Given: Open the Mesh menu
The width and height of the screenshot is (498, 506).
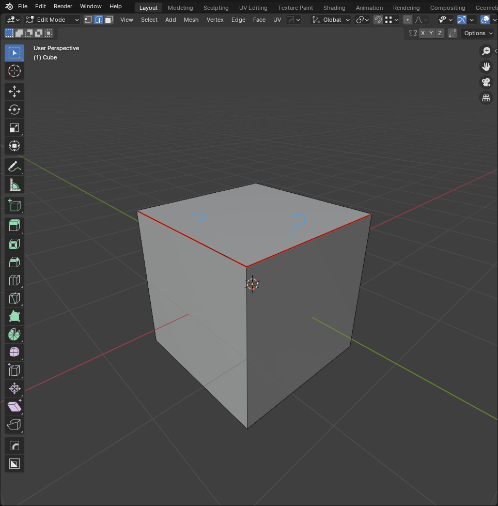Looking at the screenshot, I should (x=191, y=20).
